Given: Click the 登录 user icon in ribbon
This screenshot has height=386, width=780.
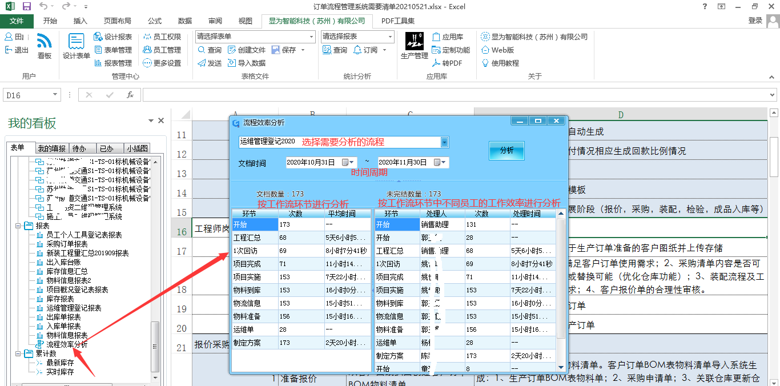Looking at the screenshot, I should click(773, 21).
